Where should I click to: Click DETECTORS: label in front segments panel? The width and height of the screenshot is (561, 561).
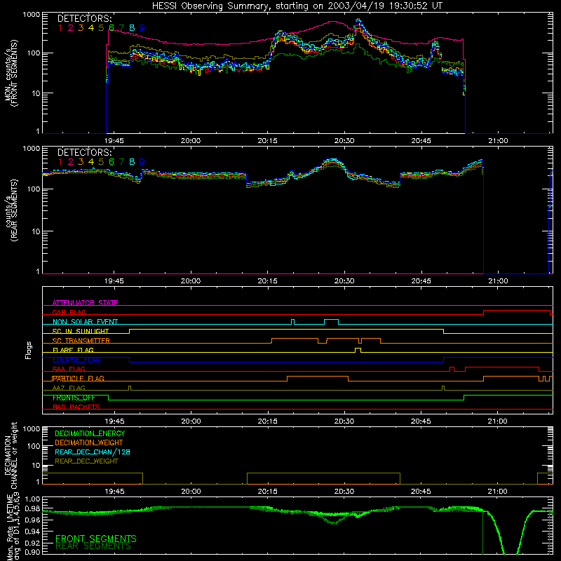(x=84, y=19)
